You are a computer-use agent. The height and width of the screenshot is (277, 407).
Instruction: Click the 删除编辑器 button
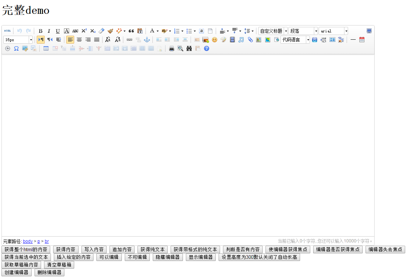click(49, 273)
